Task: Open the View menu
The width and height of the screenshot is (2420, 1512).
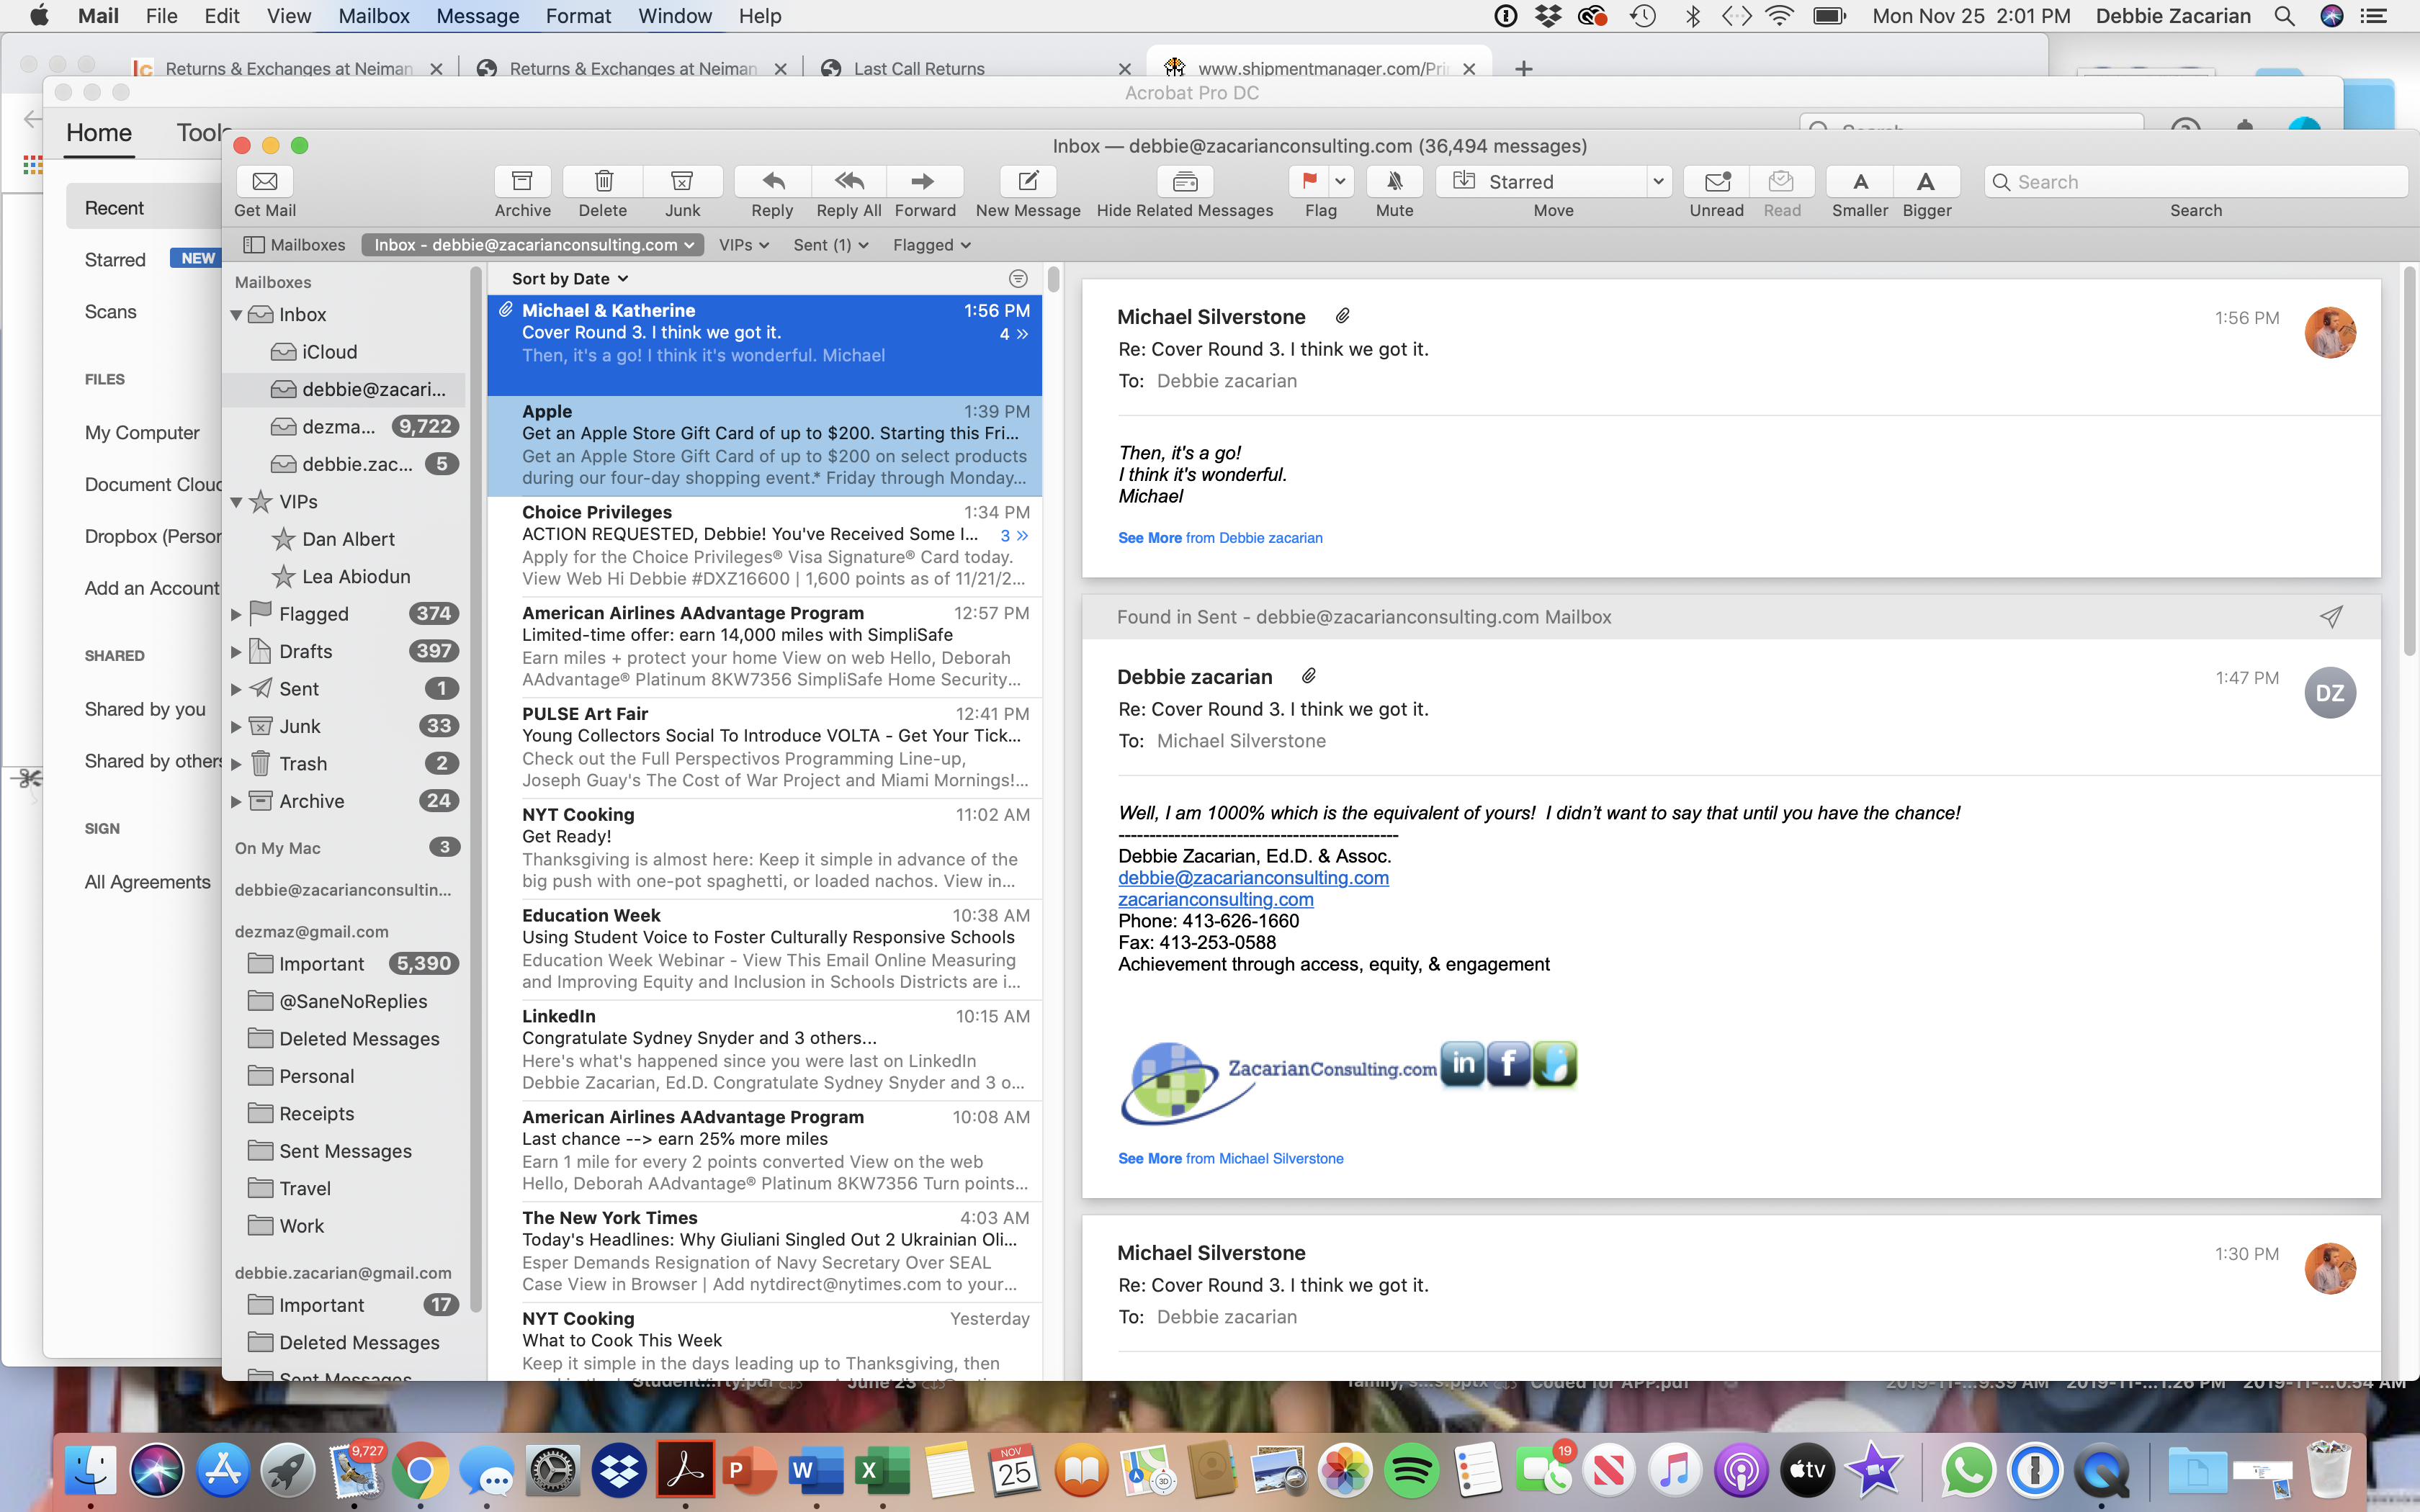Action: (x=288, y=16)
